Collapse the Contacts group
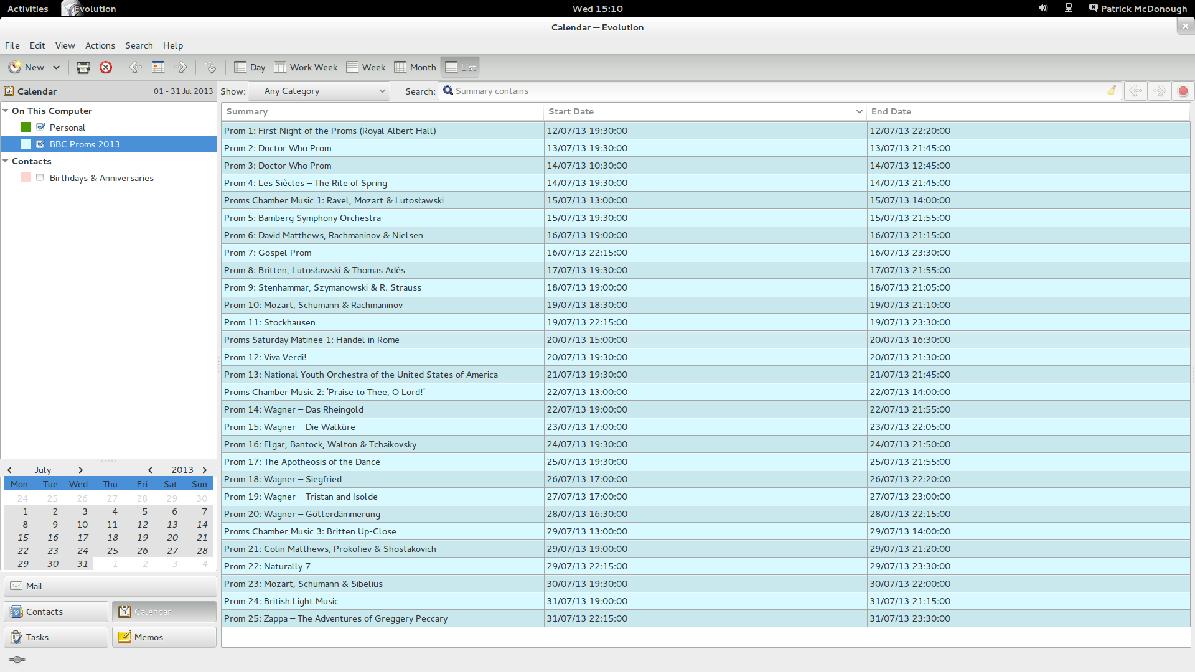This screenshot has width=1195, height=672. pos(6,161)
